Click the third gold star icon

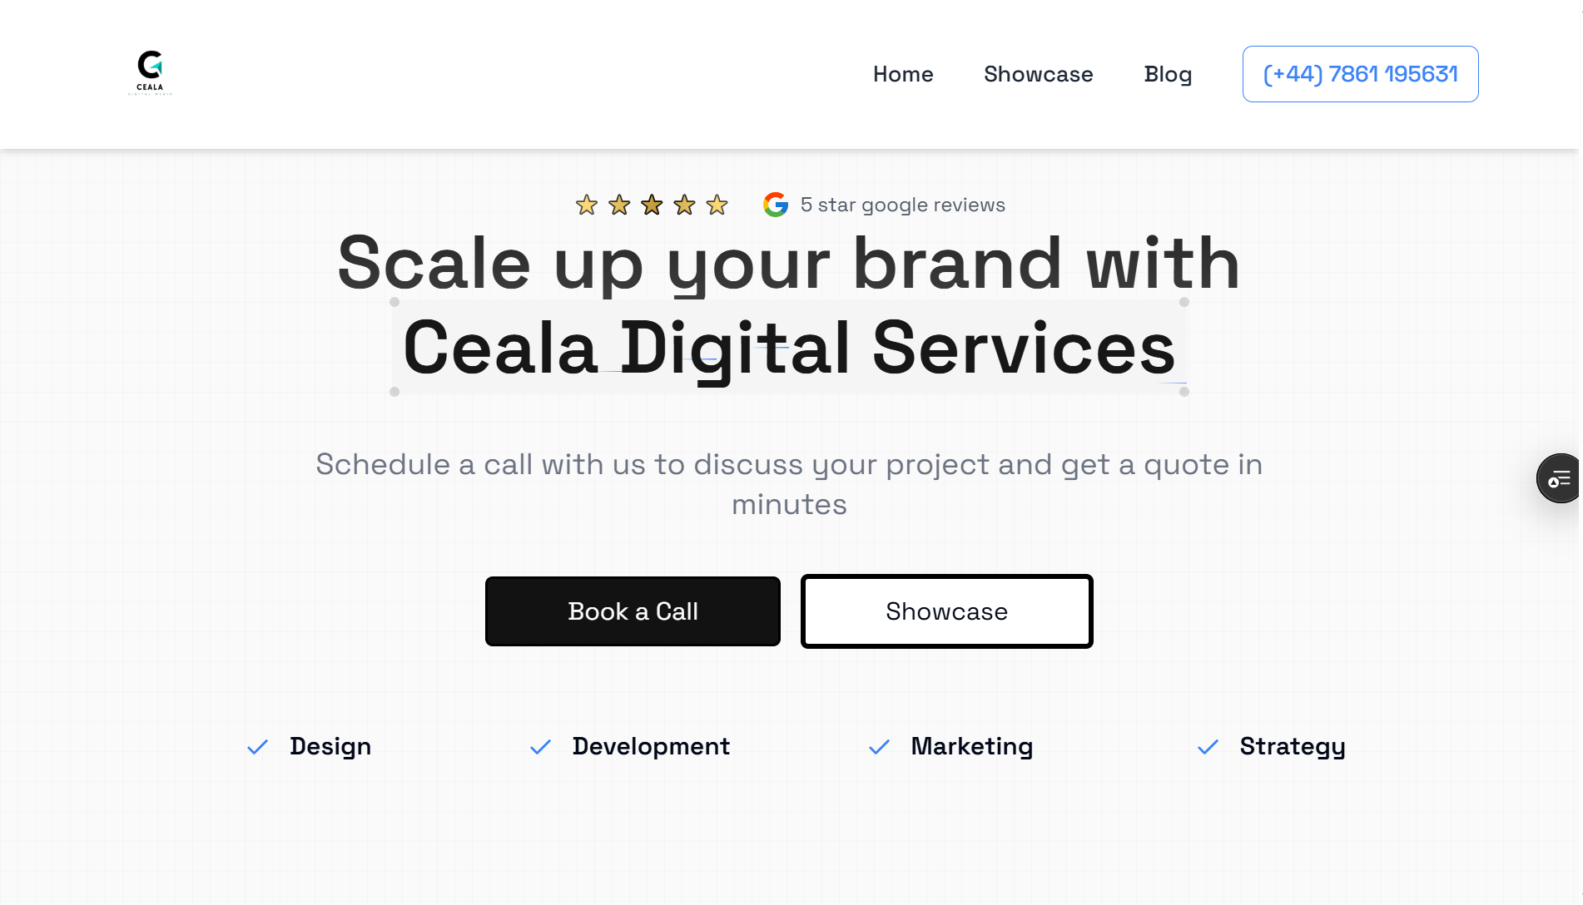(x=652, y=205)
